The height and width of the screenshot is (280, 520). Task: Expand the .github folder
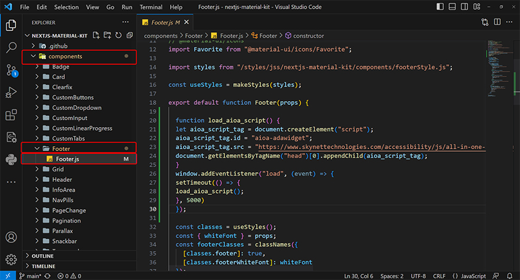(33, 46)
